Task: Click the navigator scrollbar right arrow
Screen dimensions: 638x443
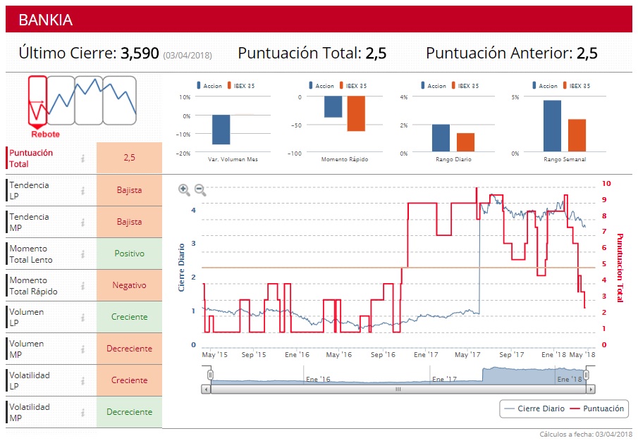Action: point(590,389)
